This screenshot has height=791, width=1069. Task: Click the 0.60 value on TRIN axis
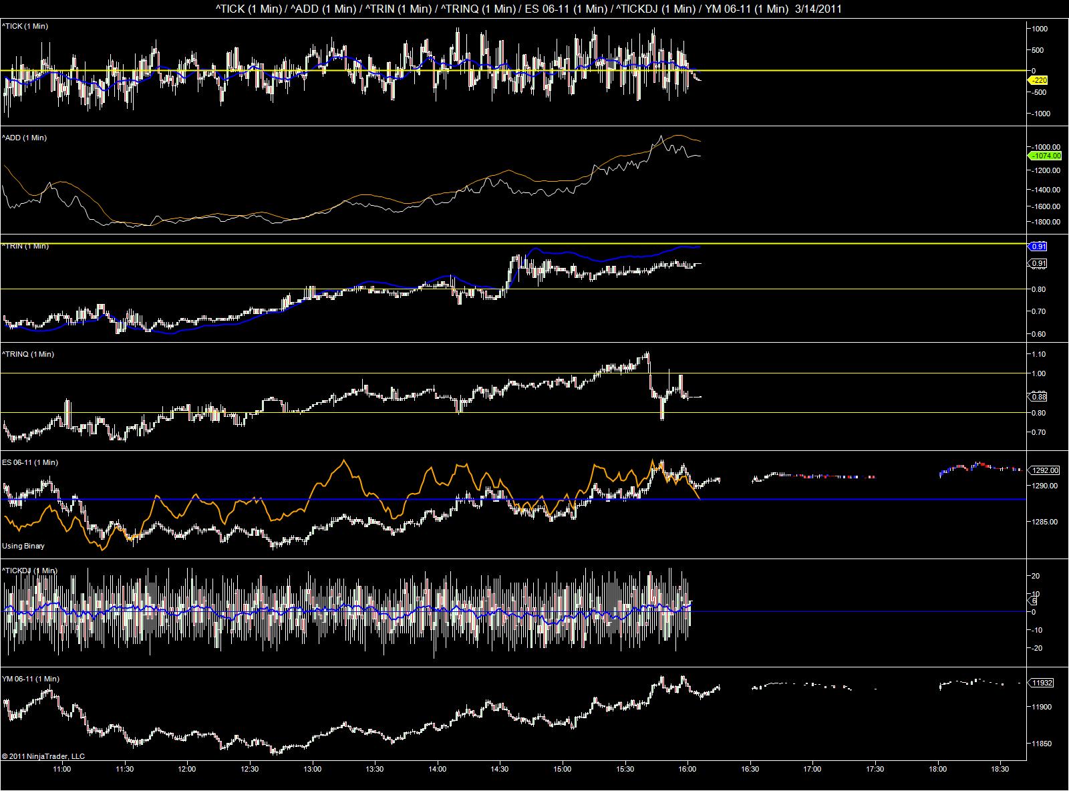click(x=1040, y=334)
